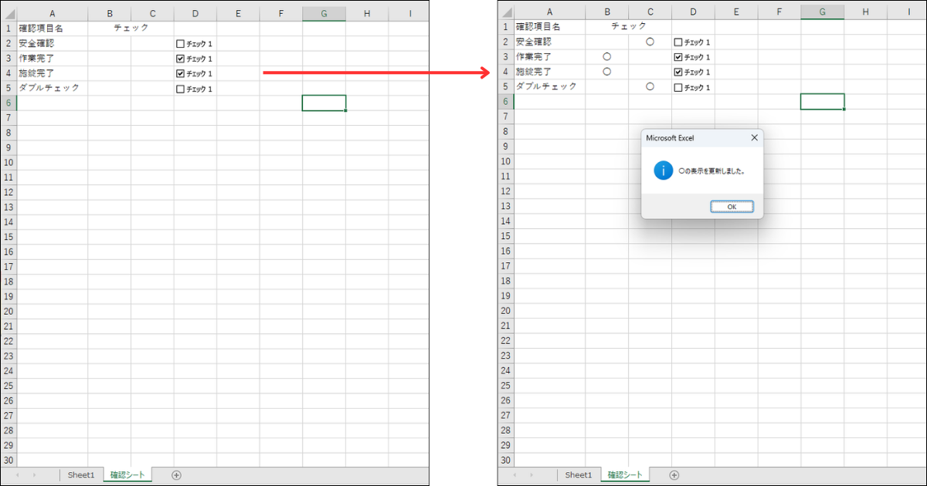Viewport: 927px width, 486px height.
Task: Click the circle mark in cell B3 on right
Action: [x=607, y=56]
